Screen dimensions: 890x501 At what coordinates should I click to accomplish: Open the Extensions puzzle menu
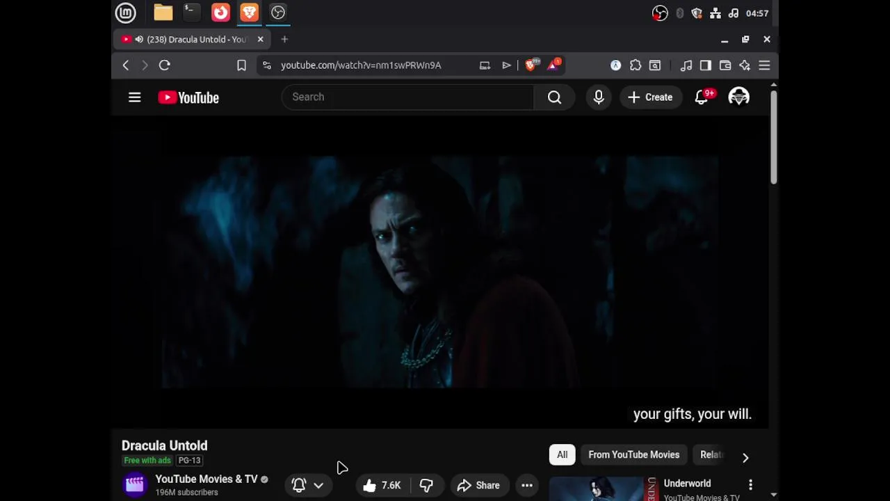(x=636, y=65)
